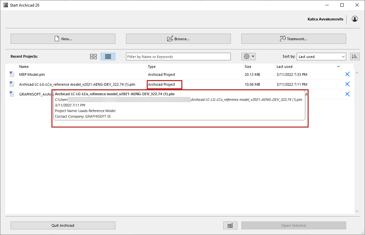The height and width of the screenshot is (235, 365).
Task: Select Archicad LC-LG-LCo_reference model project row
Action: 180,84
